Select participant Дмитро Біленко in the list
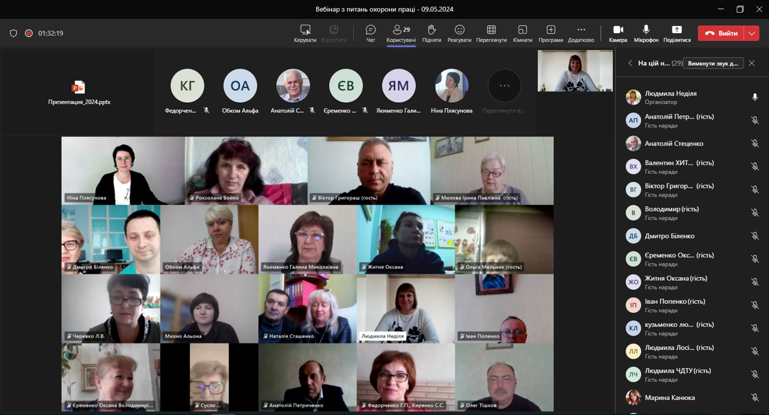Screen dimensions: 769x415 point(669,236)
